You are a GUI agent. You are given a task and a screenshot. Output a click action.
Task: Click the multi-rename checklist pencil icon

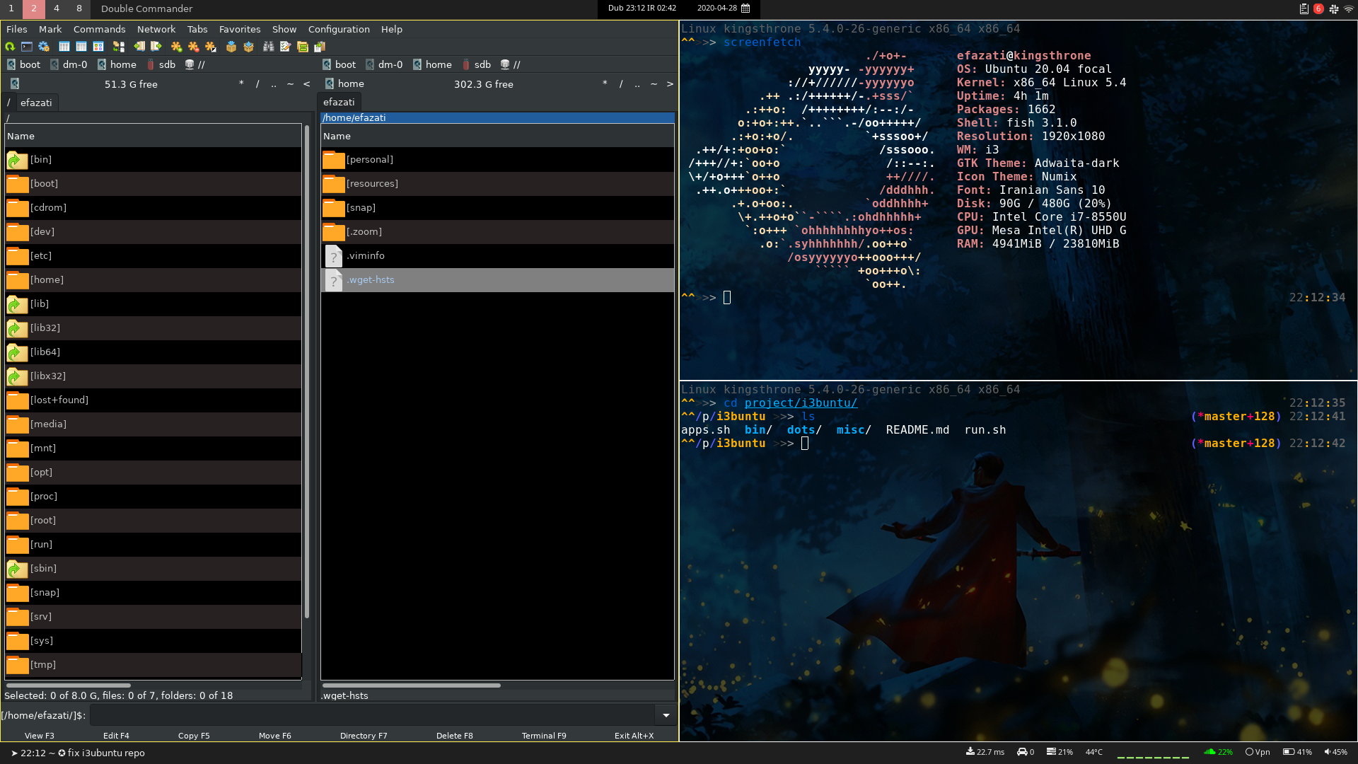[x=286, y=47]
